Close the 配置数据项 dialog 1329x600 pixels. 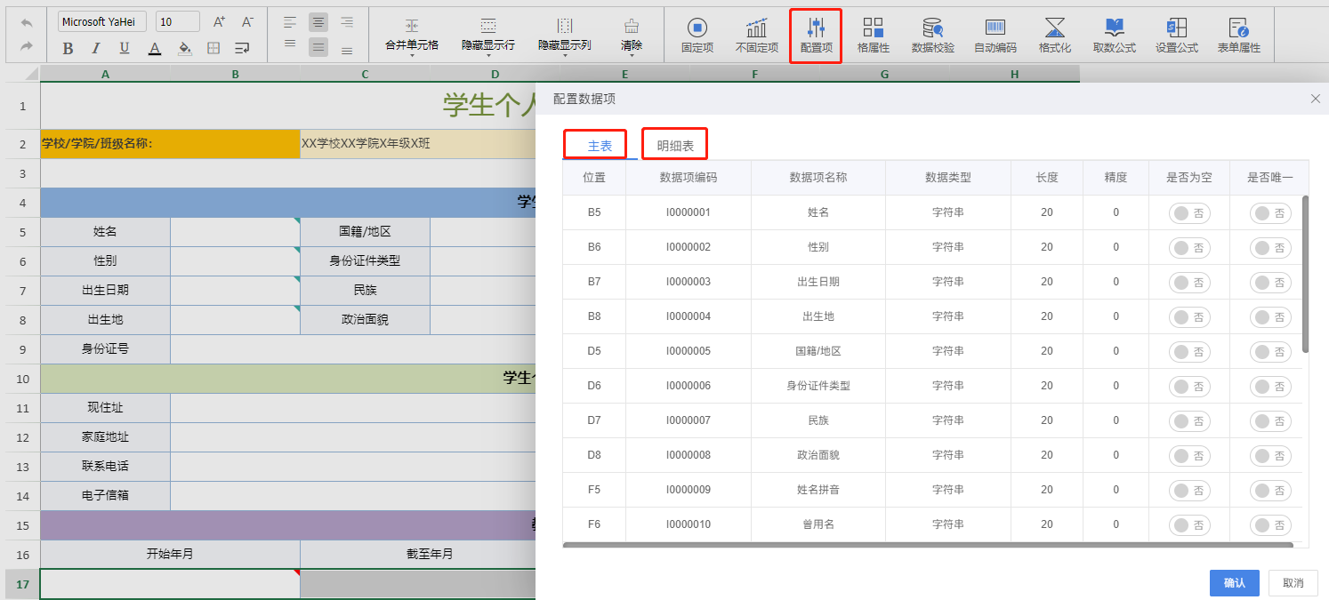pos(1316,99)
